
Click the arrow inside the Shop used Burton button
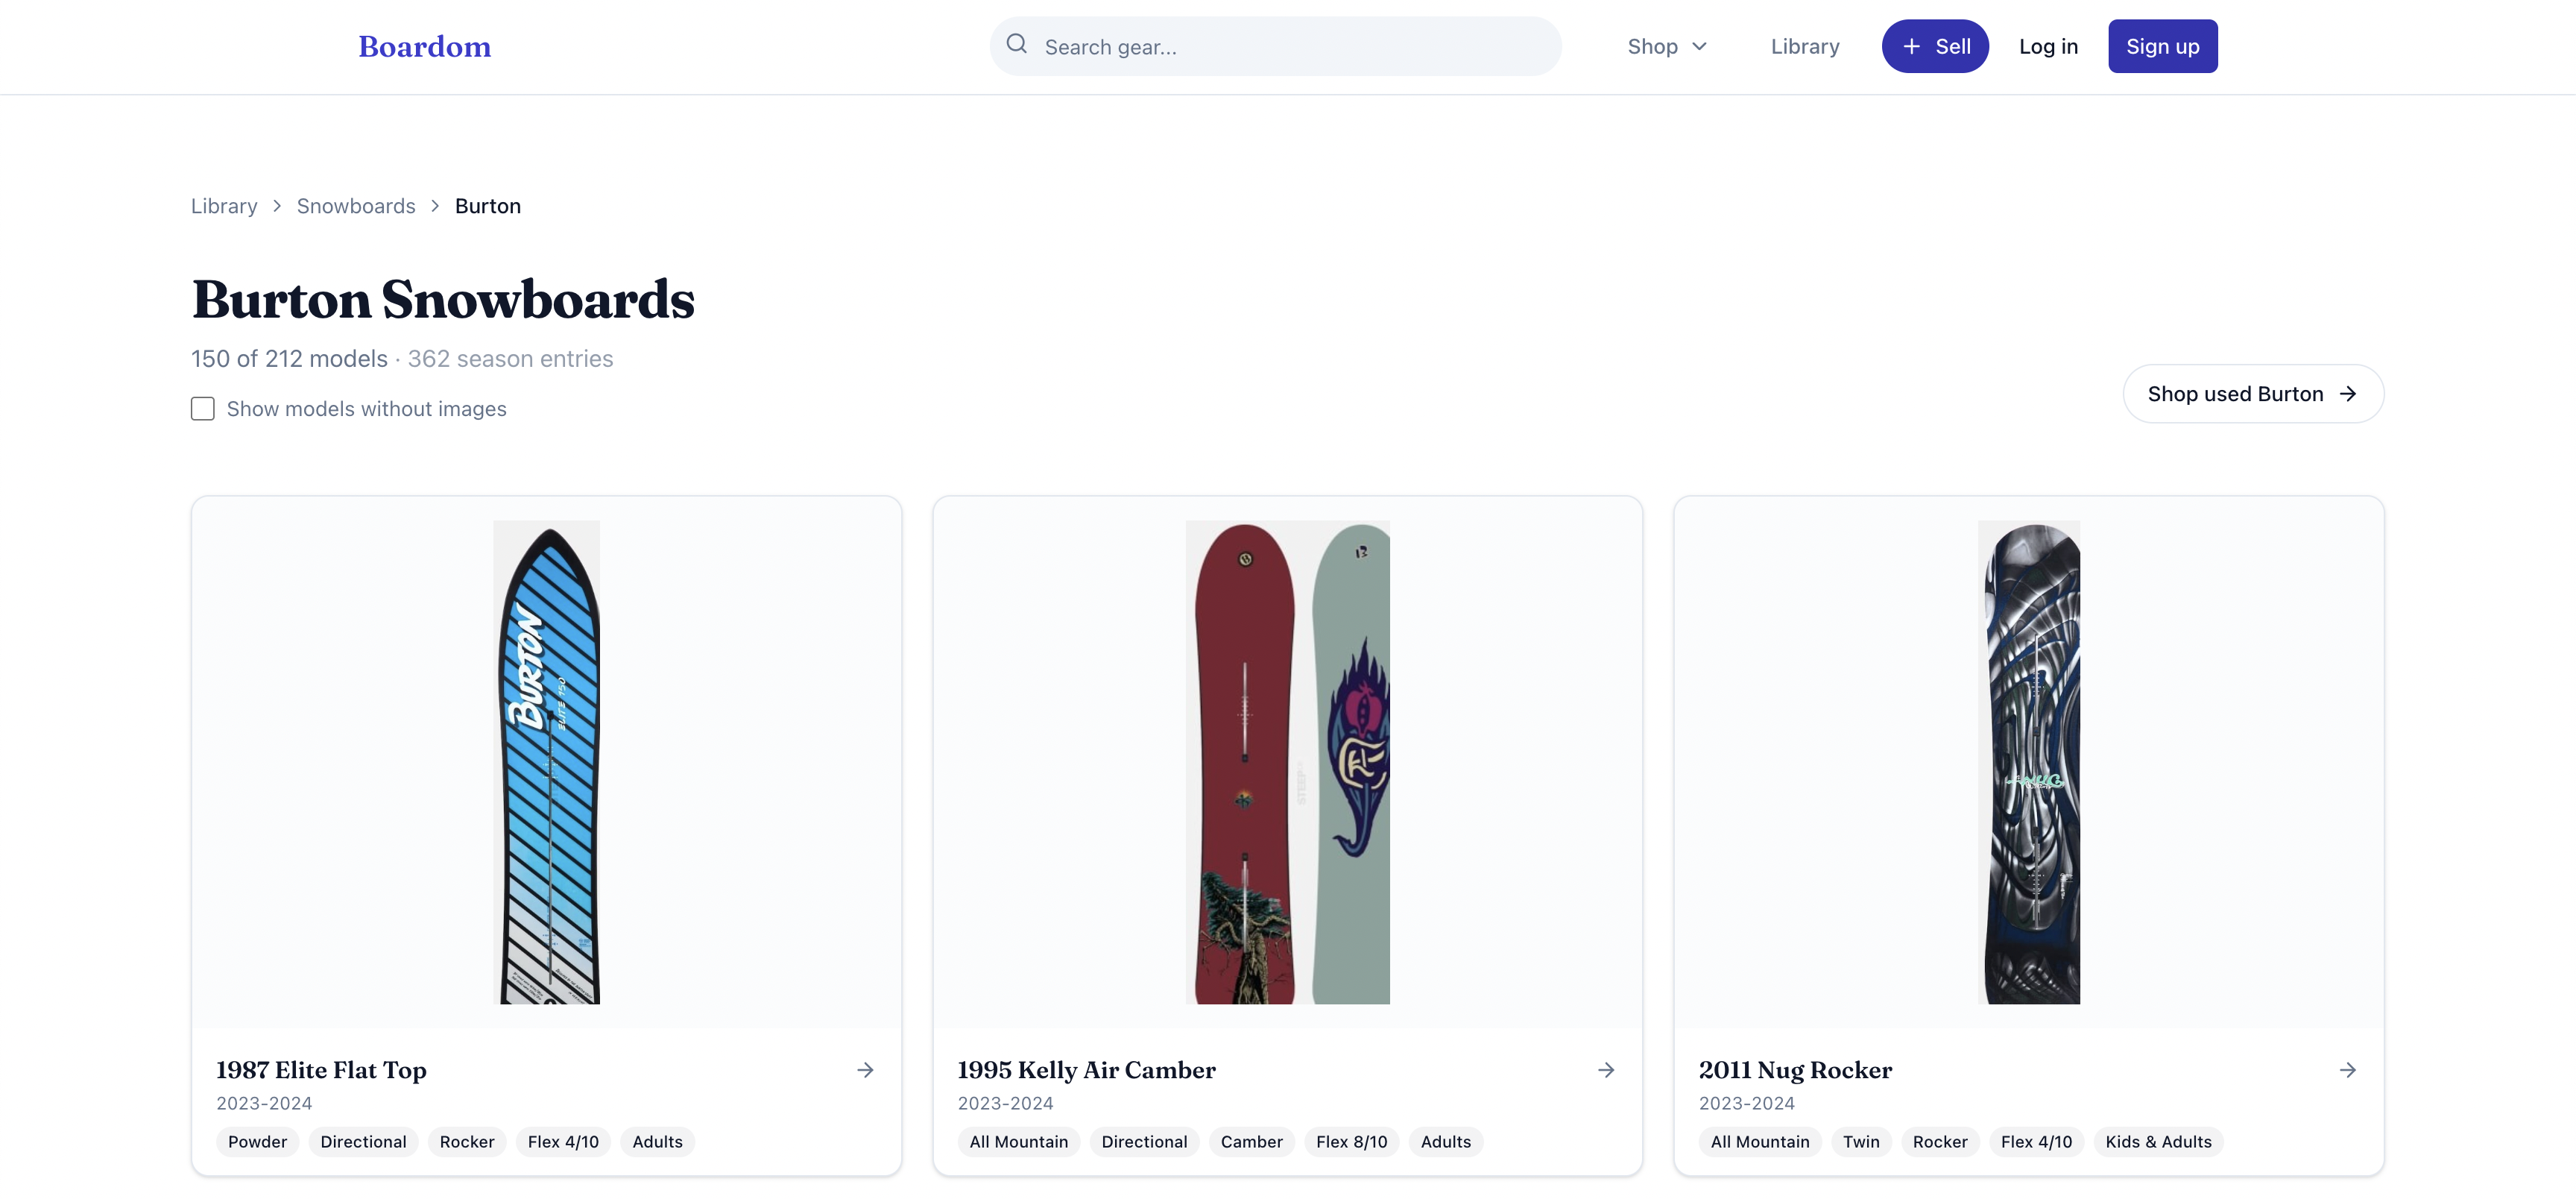point(2349,394)
